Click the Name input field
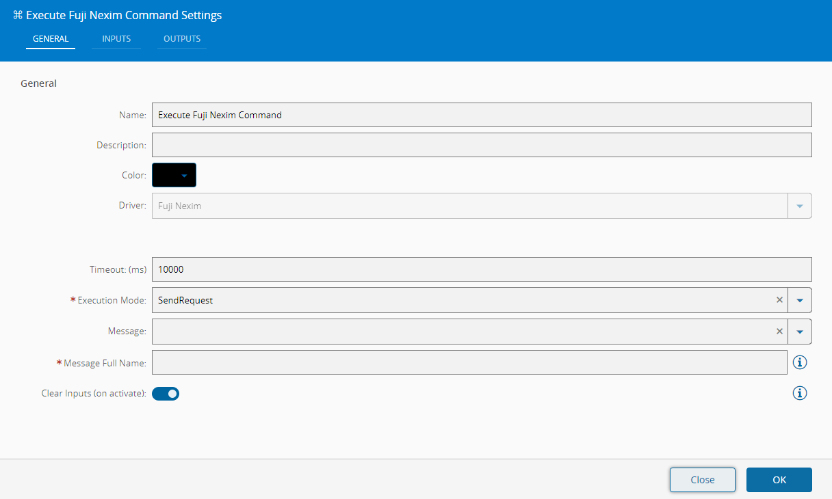 point(481,115)
